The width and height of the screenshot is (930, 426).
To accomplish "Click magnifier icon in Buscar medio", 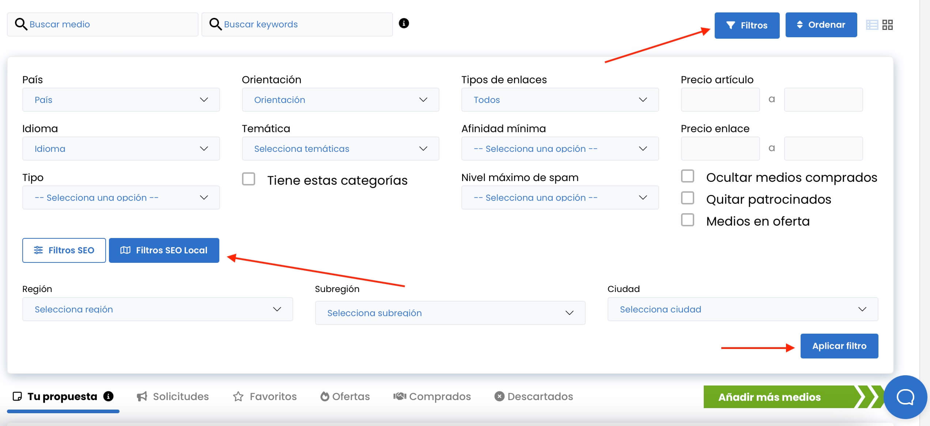I will point(21,24).
